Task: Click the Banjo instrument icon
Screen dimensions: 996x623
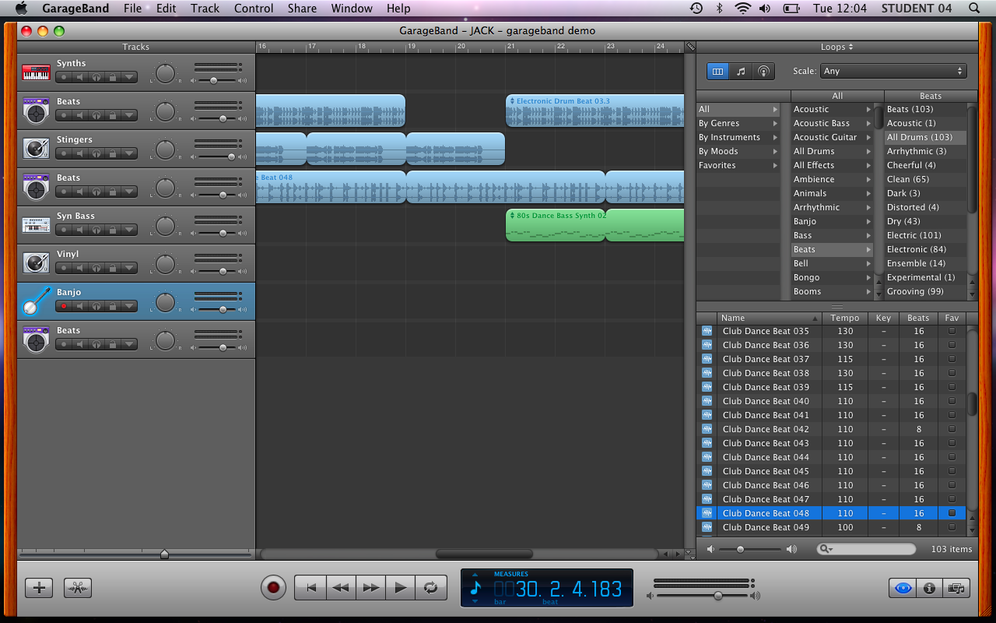Action: (x=36, y=301)
